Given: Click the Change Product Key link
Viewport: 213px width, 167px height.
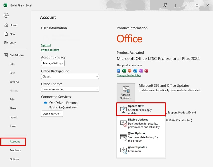Looking at the screenshot, I should [x=129, y=75].
